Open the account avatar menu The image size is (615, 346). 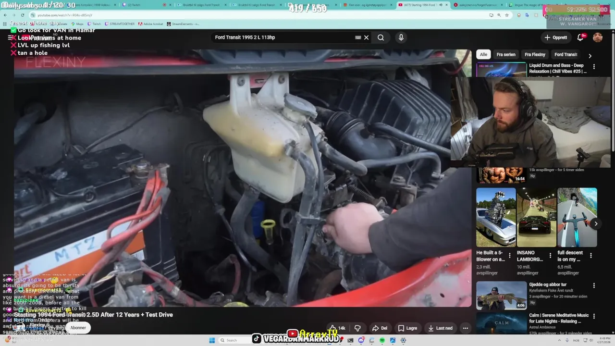(598, 37)
